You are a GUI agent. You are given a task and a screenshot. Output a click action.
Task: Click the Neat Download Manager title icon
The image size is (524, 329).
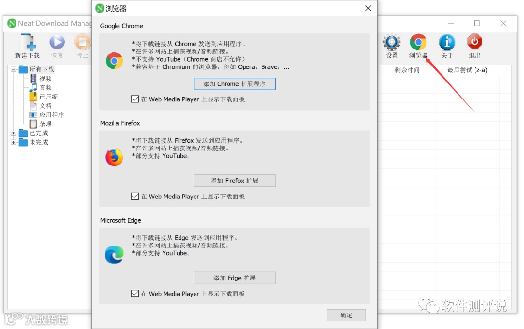pyautogui.click(x=12, y=23)
